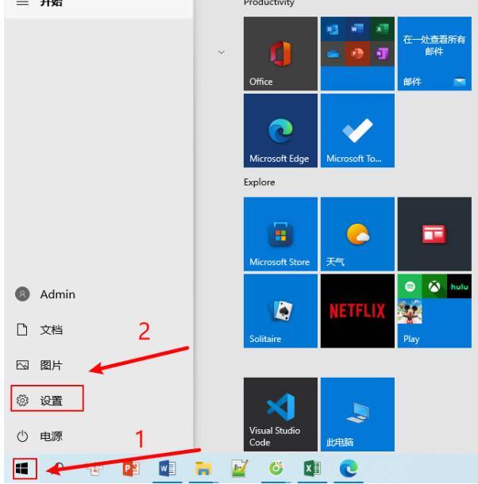Click the Explore group title
This screenshot has width=478, height=484.
pyautogui.click(x=259, y=182)
